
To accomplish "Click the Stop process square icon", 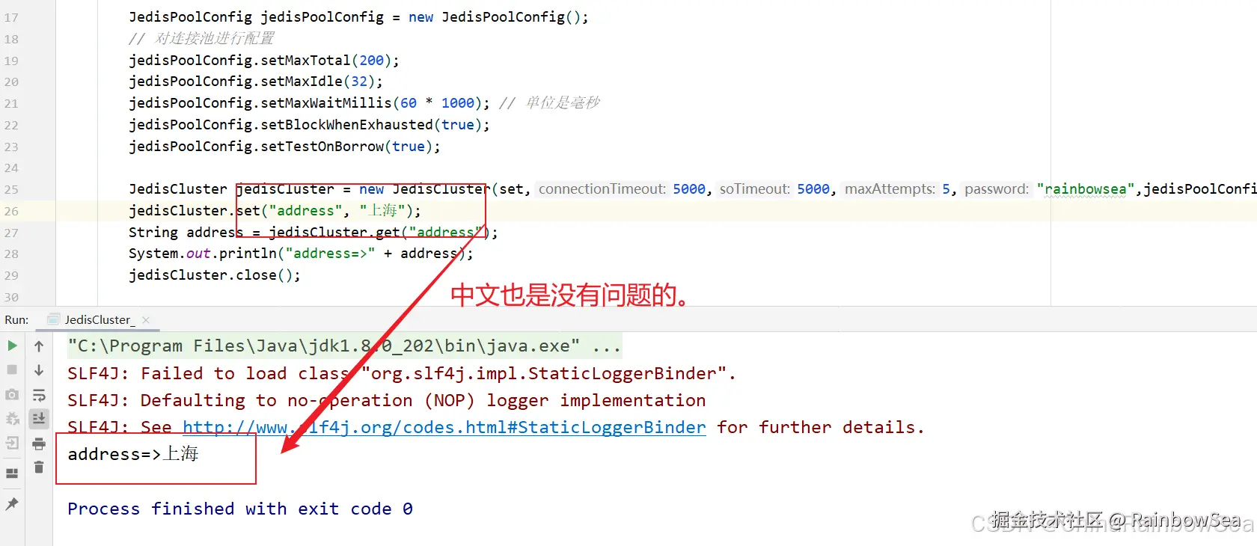I will [x=12, y=369].
